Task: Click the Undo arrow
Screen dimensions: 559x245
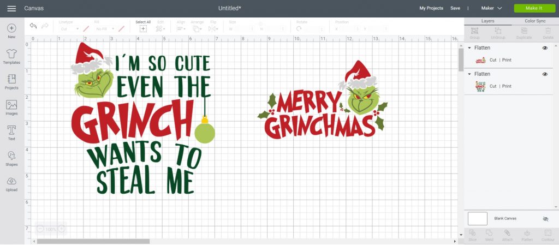Action: tap(33, 26)
